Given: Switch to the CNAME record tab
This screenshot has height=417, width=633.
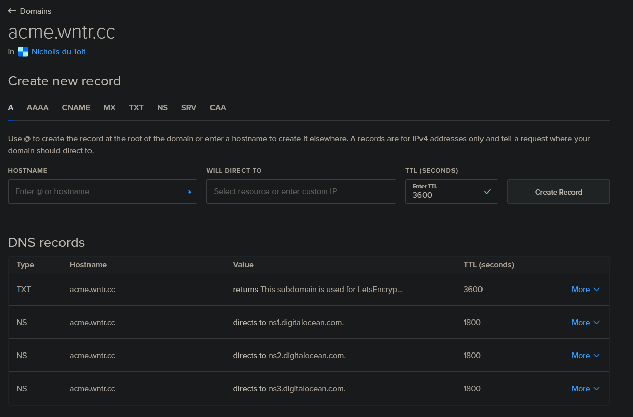Looking at the screenshot, I should pos(76,108).
